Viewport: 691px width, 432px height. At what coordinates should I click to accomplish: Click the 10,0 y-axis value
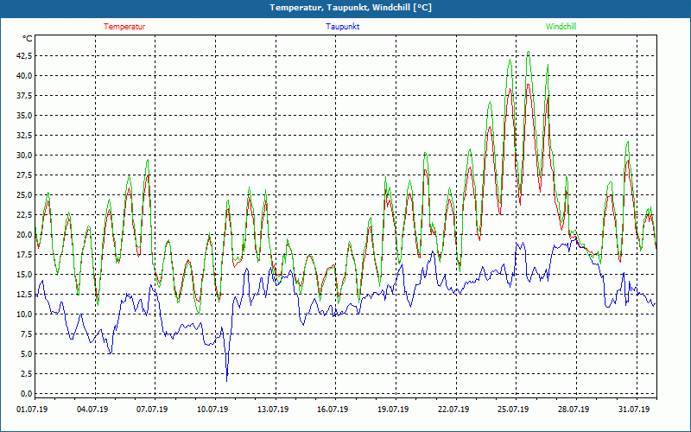[x=23, y=314]
